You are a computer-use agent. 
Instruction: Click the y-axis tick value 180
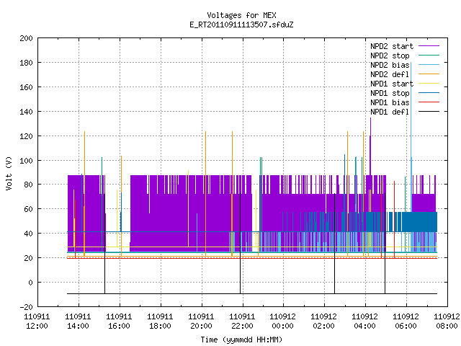click(x=26, y=63)
